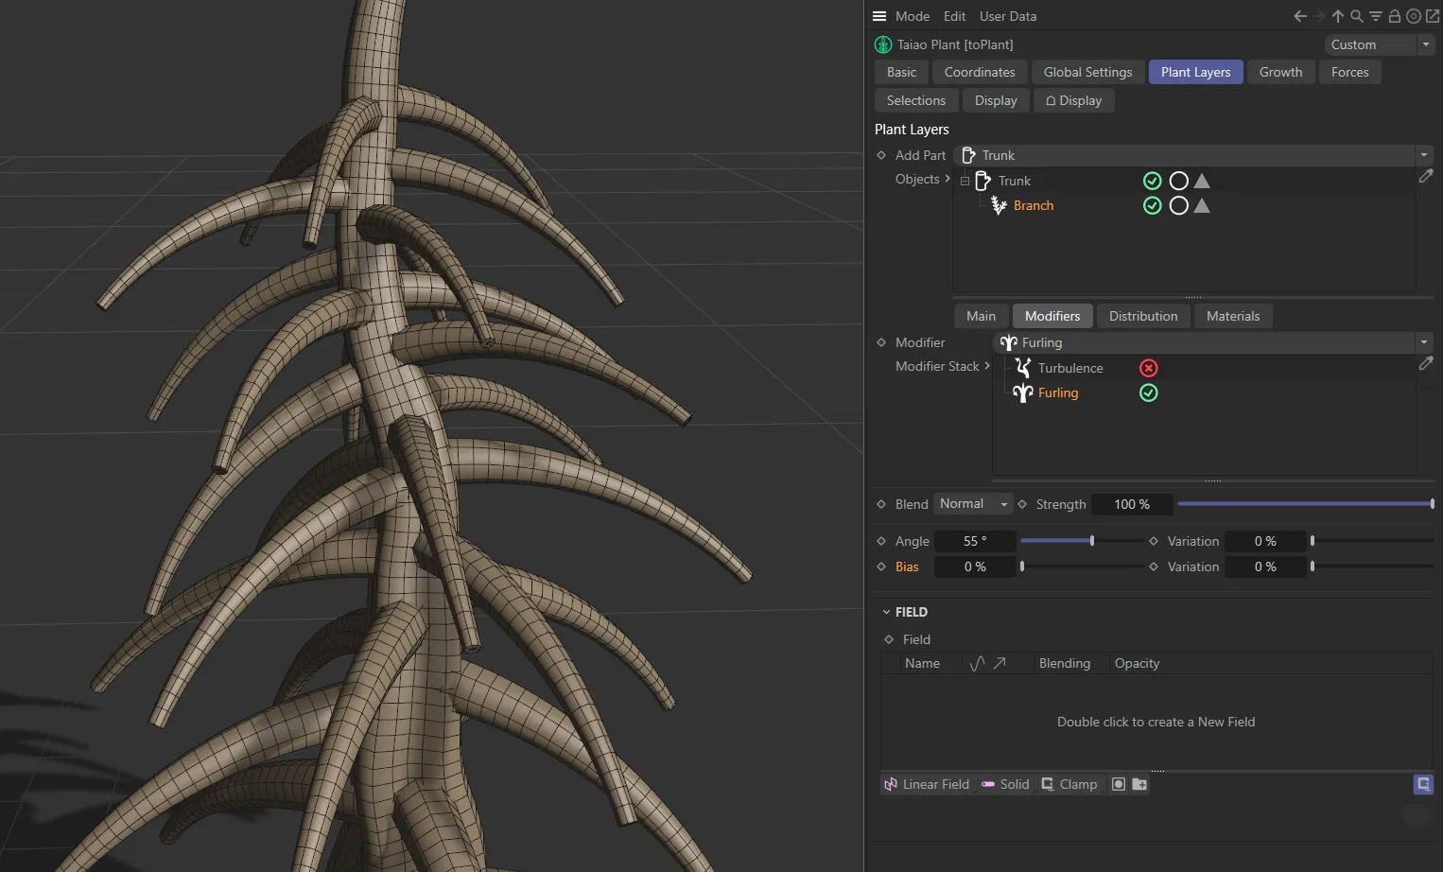Open the Edit menu
1443x872 pixels.
click(954, 16)
